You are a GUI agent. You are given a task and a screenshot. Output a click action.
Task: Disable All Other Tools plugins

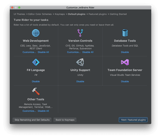click(x=43, y=111)
